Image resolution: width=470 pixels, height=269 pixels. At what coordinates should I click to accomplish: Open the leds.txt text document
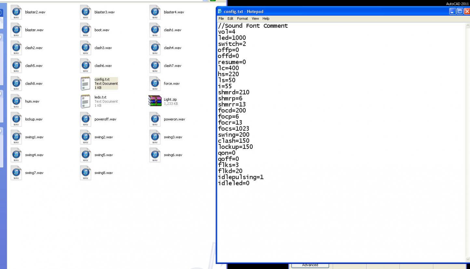coord(85,101)
